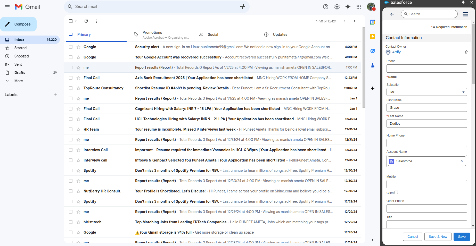This screenshot has width=476, height=246.
Task: Click the Save & New button
Action: pos(438,236)
